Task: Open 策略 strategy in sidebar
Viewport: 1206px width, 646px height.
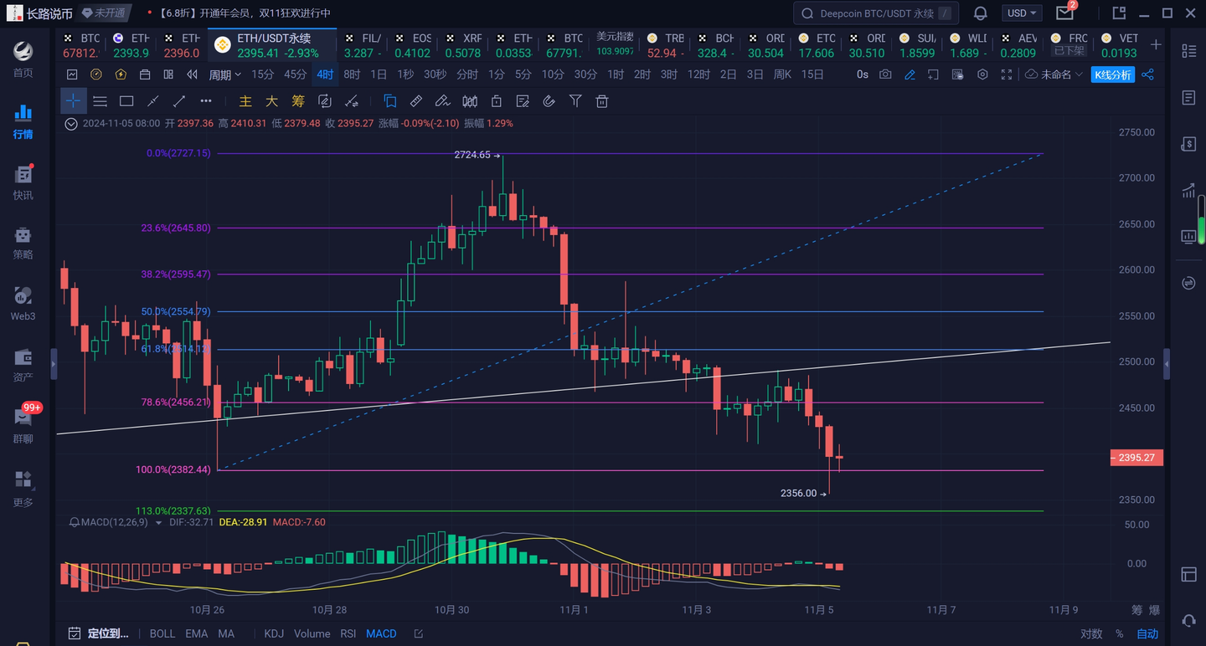Action: (x=23, y=243)
